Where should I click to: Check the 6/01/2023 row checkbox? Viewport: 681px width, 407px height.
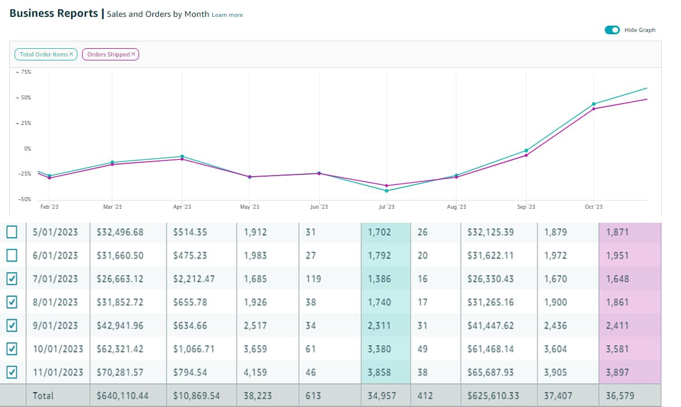[12, 255]
